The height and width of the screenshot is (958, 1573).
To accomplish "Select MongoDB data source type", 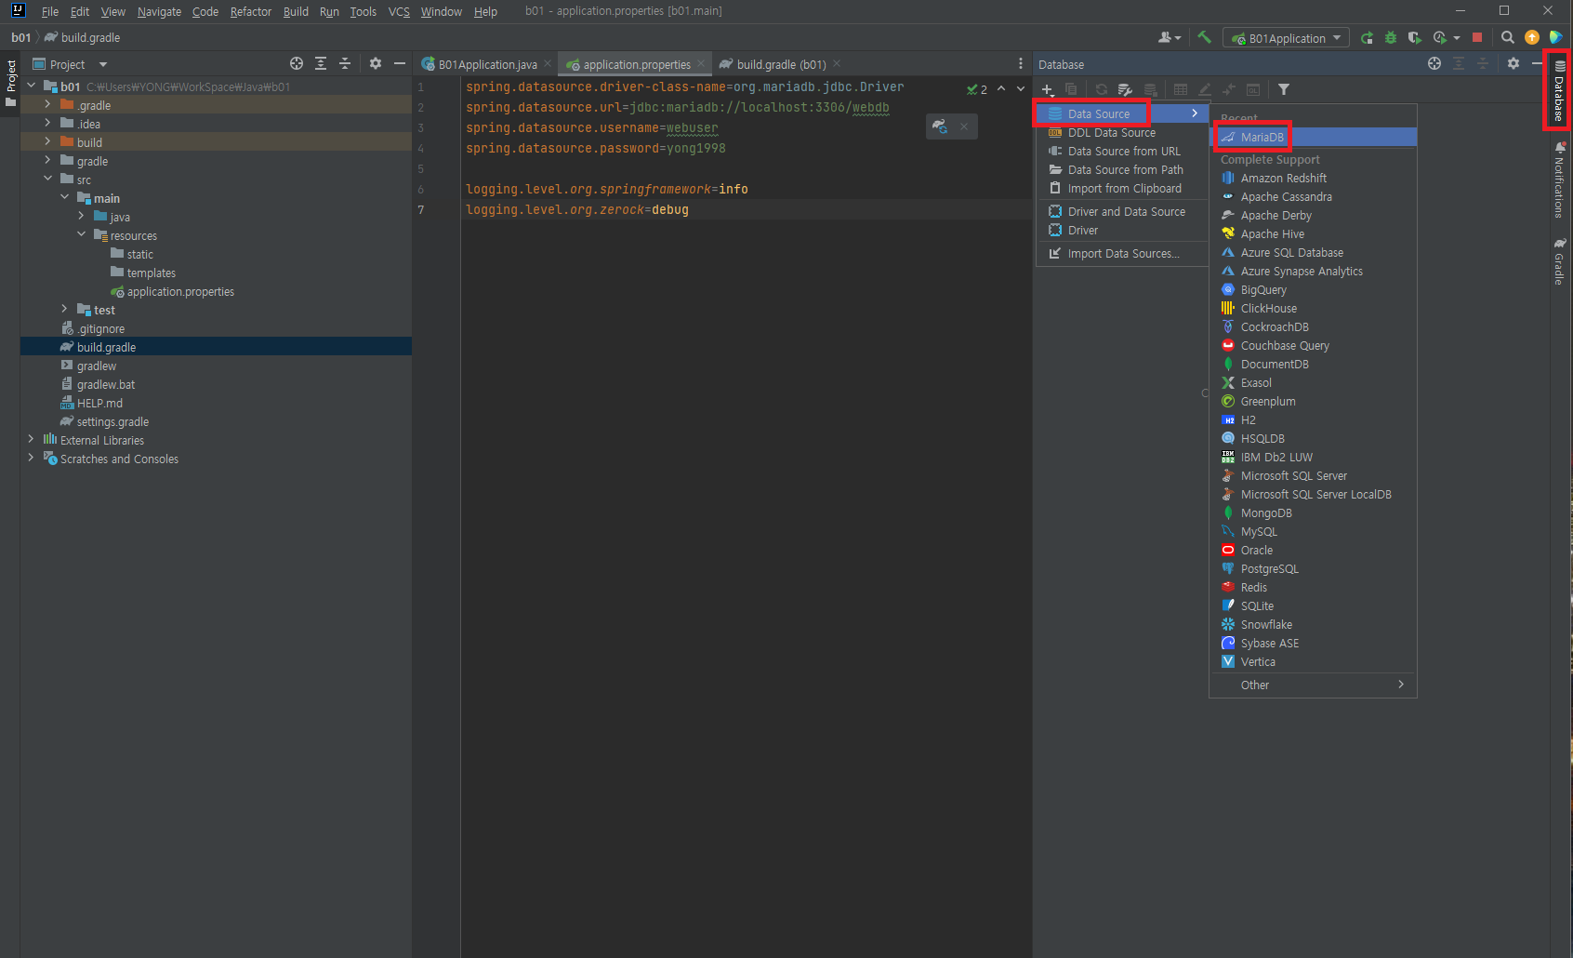I will [x=1313, y=513].
